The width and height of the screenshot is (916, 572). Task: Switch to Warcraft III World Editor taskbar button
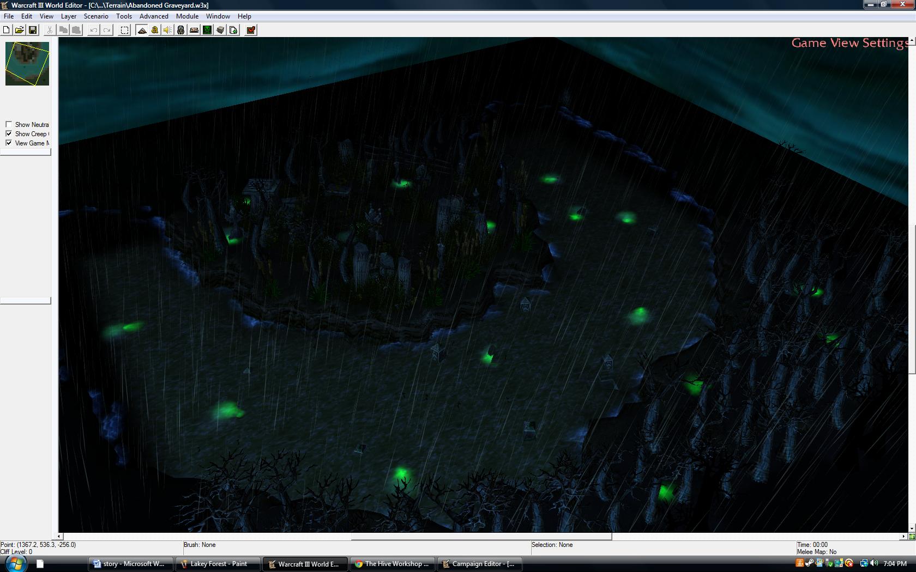(x=305, y=564)
